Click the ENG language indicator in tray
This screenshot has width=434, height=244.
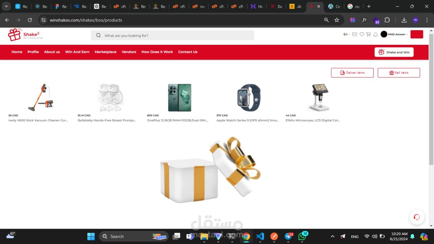pyautogui.click(x=355, y=237)
